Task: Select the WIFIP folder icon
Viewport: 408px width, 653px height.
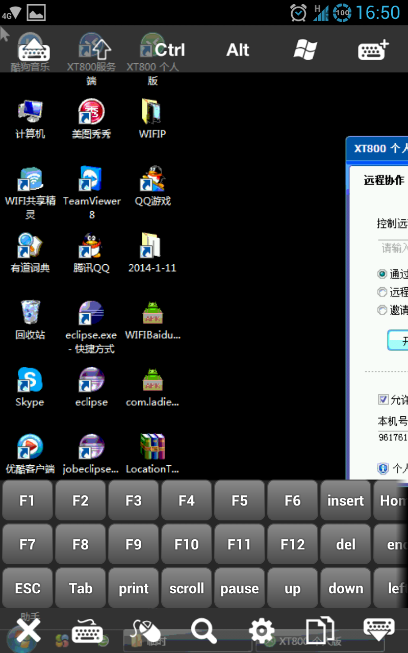Action: click(x=152, y=119)
